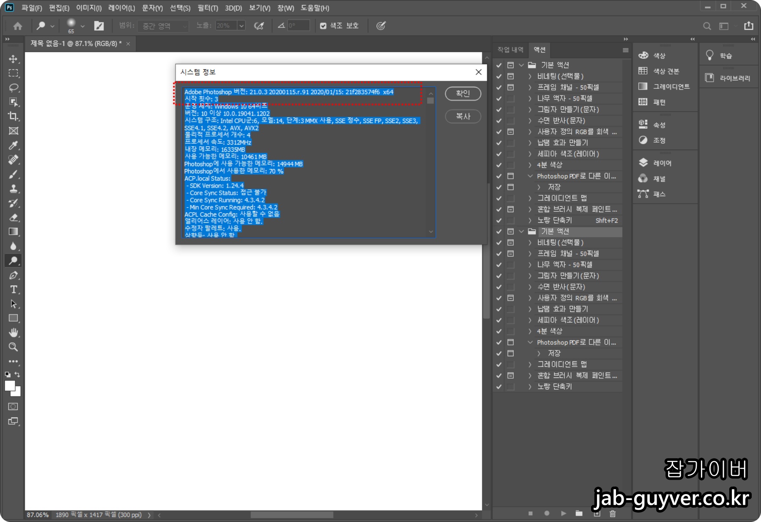Expand the first 납땜 효과 만들기 action

point(530,143)
